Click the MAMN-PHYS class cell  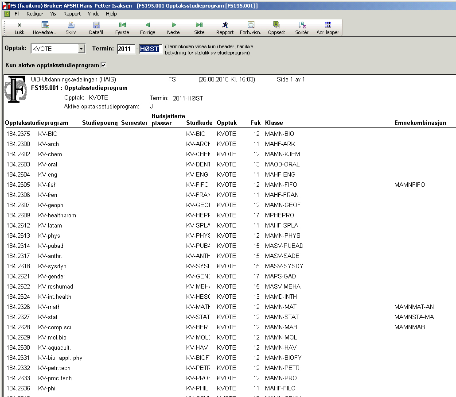coord(283,235)
